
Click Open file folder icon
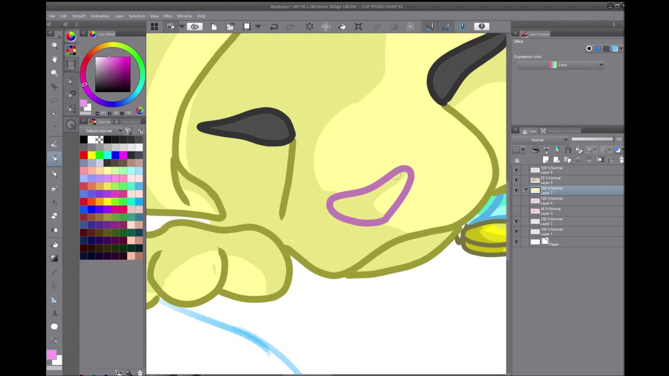point(230,27)
